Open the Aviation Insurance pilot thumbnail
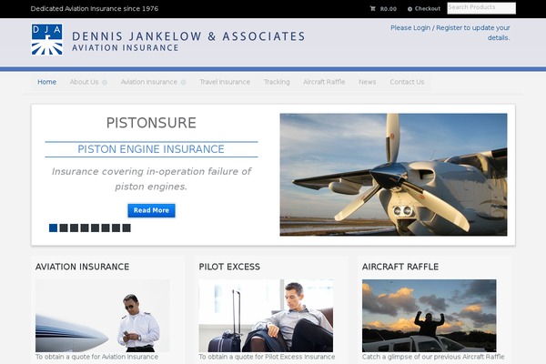Screen dimensions: 546x364 [102, 316]
